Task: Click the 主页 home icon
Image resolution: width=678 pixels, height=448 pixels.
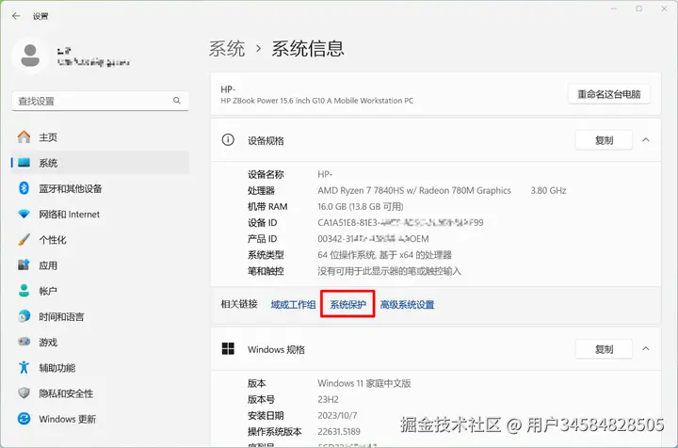Action: tap(24, 137)
